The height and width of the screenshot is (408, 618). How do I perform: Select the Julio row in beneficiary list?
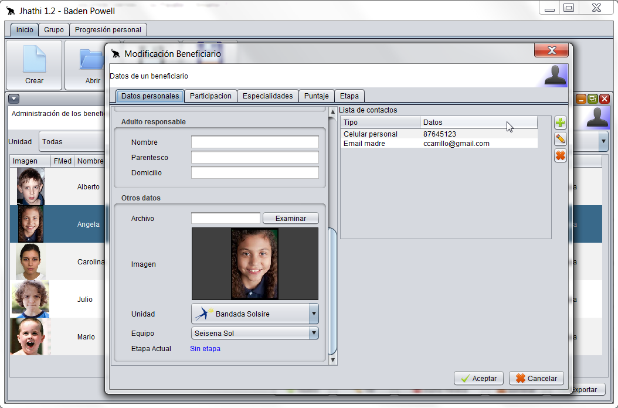click(57, 299)
